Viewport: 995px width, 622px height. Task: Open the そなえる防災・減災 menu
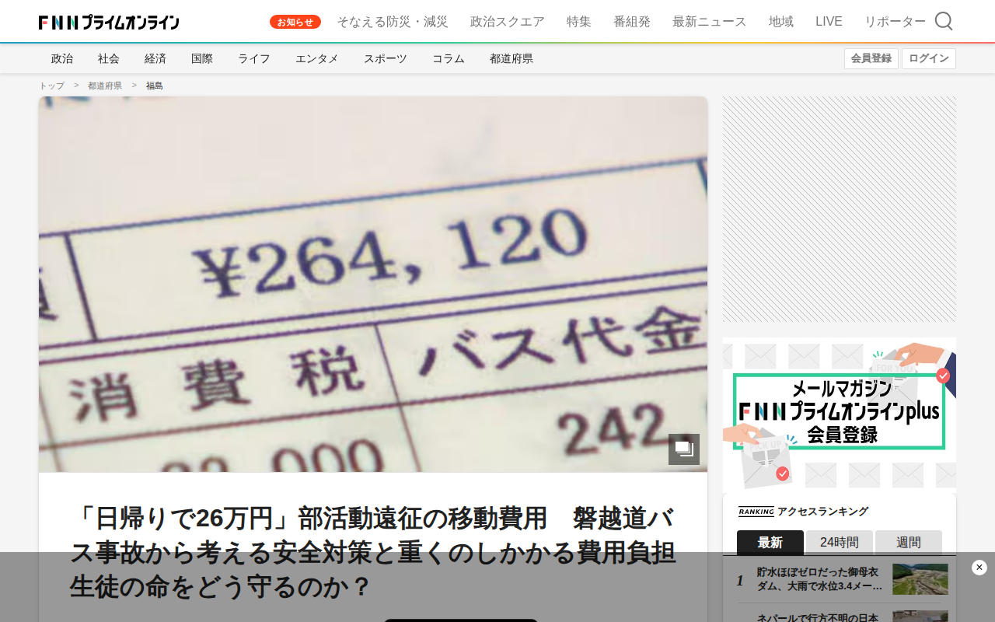point(393,22)
